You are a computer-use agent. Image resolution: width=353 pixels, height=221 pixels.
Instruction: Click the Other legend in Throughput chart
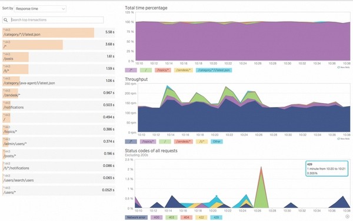click(x=217, y=142)
